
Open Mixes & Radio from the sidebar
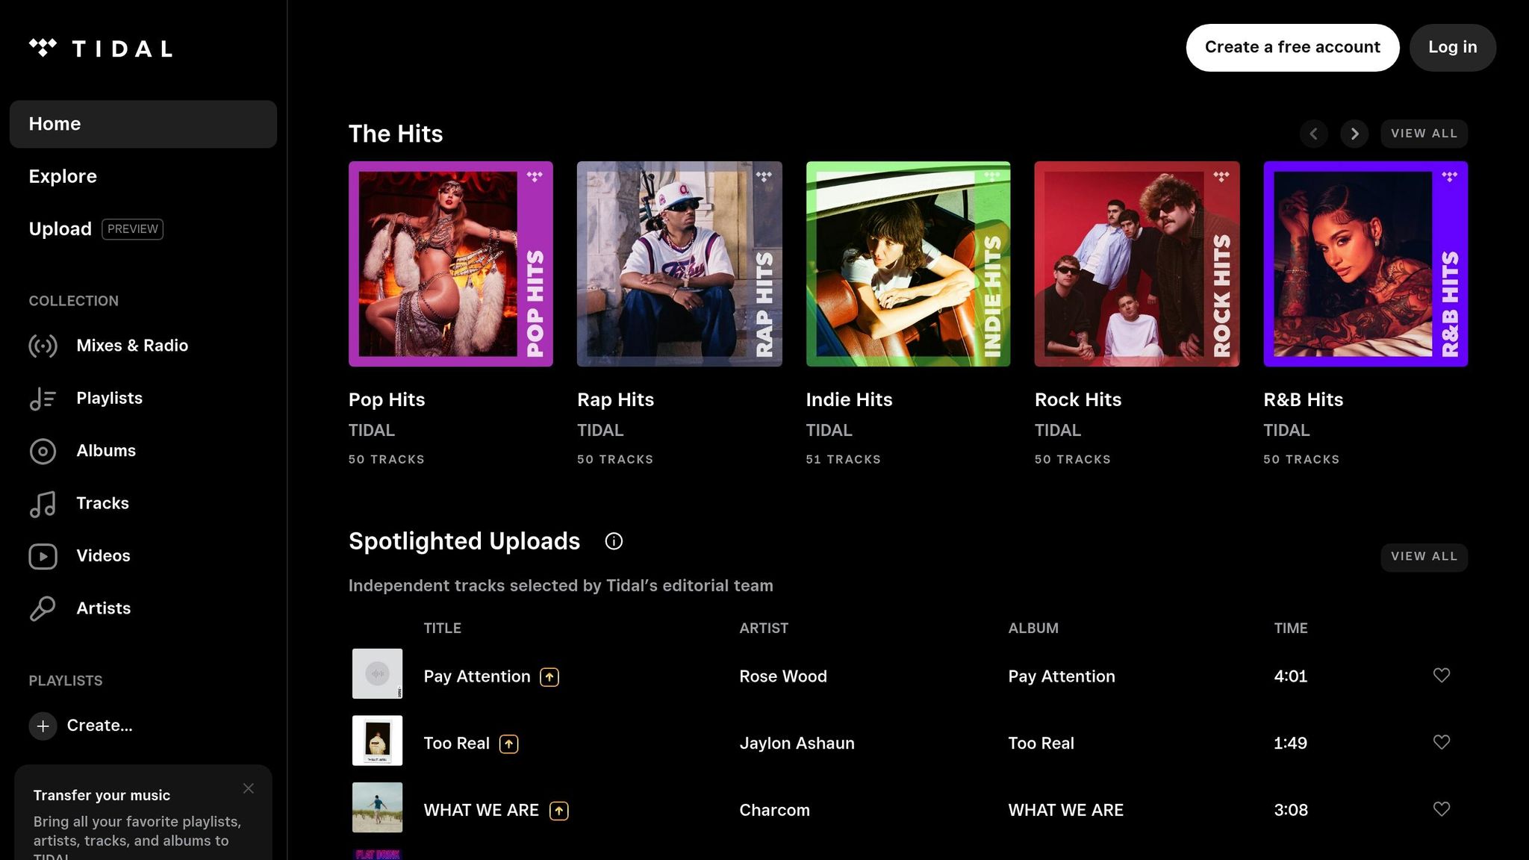43,346
